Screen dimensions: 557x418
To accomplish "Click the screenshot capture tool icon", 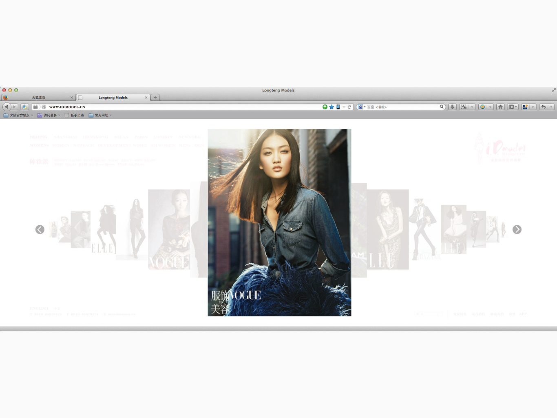I will [464, 107].
